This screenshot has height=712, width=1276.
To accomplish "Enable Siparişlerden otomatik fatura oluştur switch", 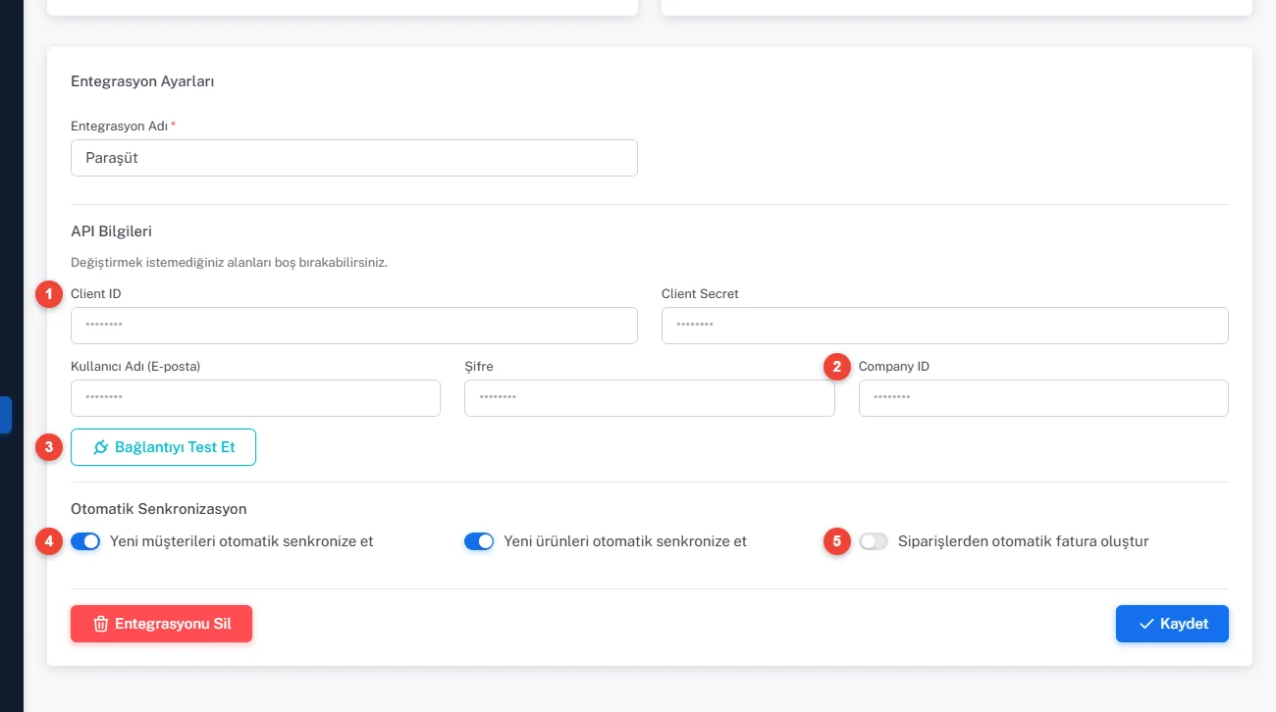I will [x=874, y=541].
